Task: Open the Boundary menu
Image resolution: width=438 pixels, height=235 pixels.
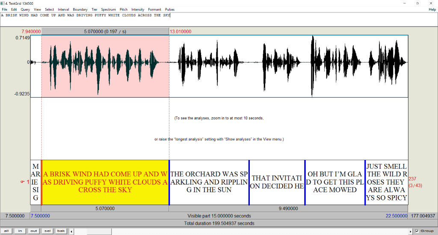Action: [x=80, y=9]
